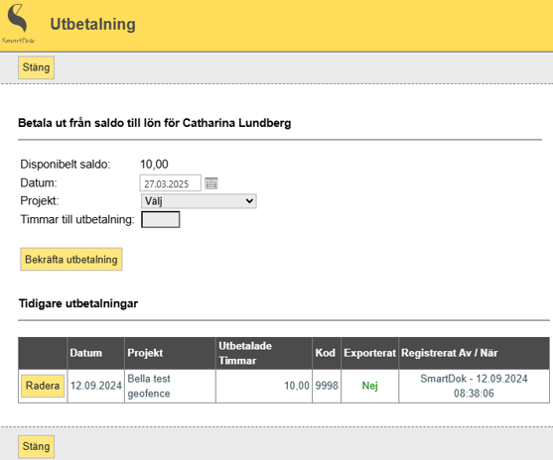
Task: Click the Exporterat column header
Action: [x=370, y=353]
